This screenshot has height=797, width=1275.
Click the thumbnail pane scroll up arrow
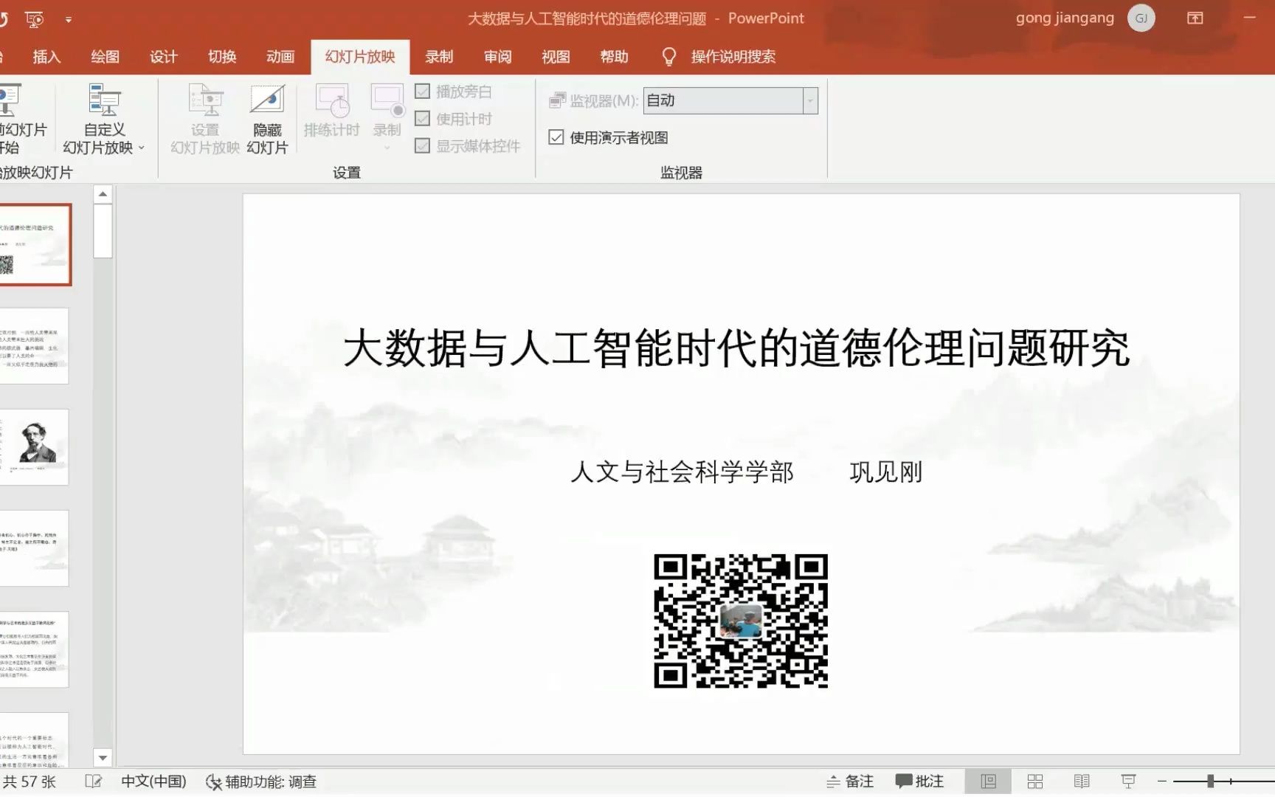[103, 194]
